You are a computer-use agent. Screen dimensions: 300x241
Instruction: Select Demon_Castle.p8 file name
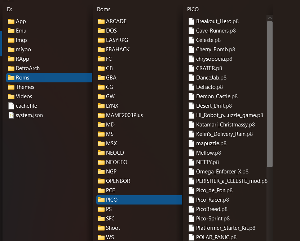click(x=217, y=96)
